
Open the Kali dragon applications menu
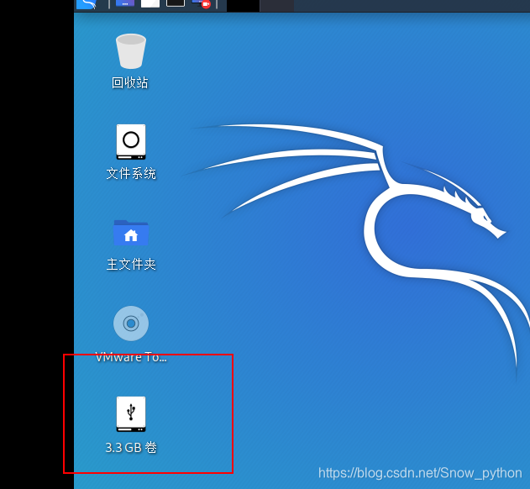(87, 4)
